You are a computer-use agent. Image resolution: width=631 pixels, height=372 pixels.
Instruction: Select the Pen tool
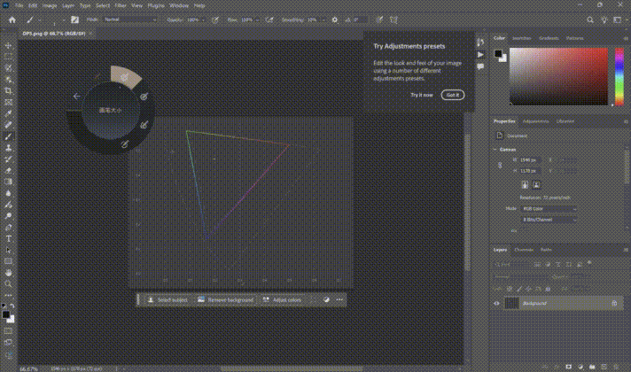pyautogui.click(x=8, y=228)
